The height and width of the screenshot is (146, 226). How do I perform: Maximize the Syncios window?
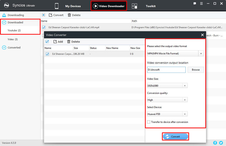(x=215, y=3)
